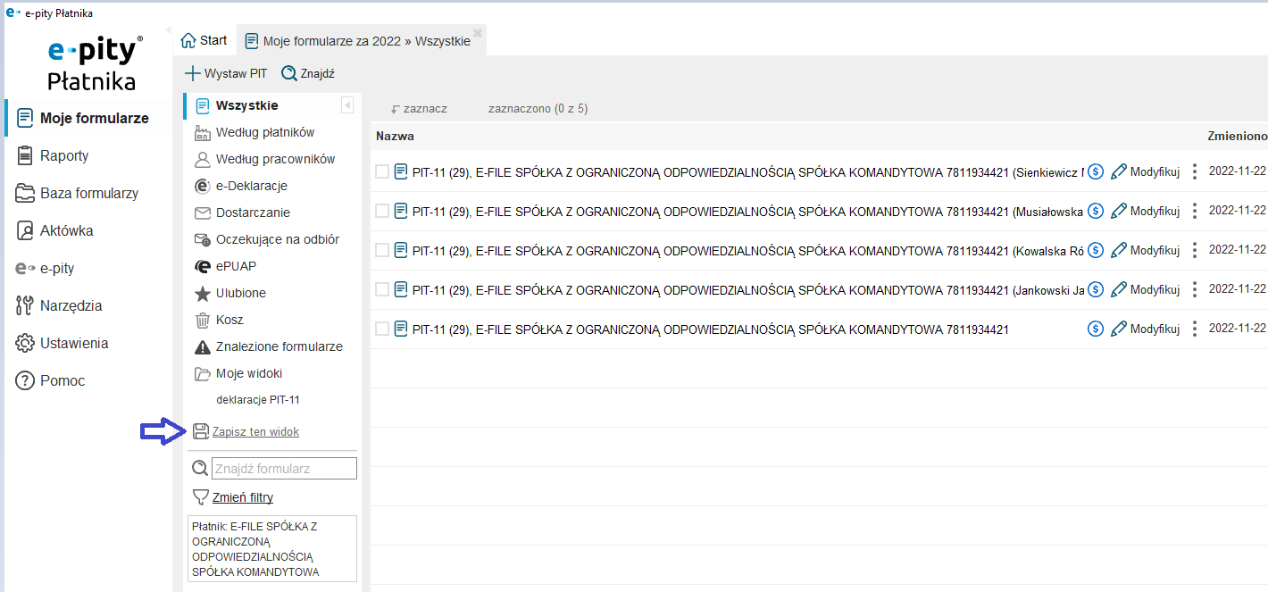Open Dostarczanie view
This screenshot has height=592, width=1268.
(x=241, y=213)
